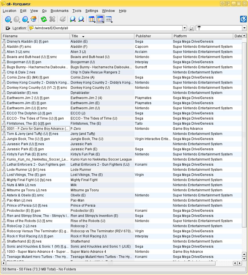Open the Tools menu
Image resolution: width=248 pixels, height=275 pixels.
[x=77, y=11]
